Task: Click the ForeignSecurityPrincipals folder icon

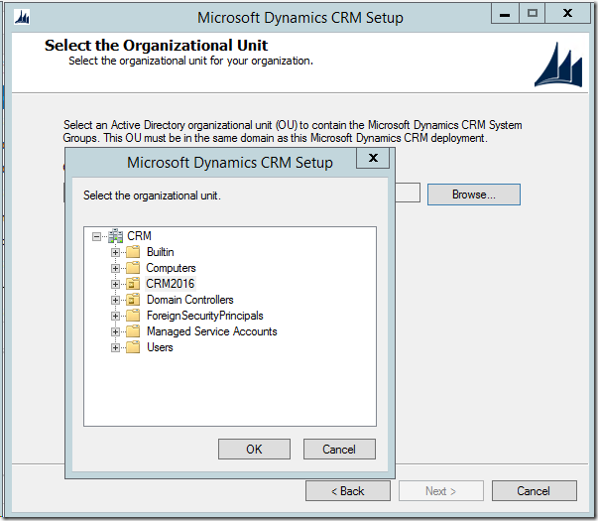Action: (133, 316)
